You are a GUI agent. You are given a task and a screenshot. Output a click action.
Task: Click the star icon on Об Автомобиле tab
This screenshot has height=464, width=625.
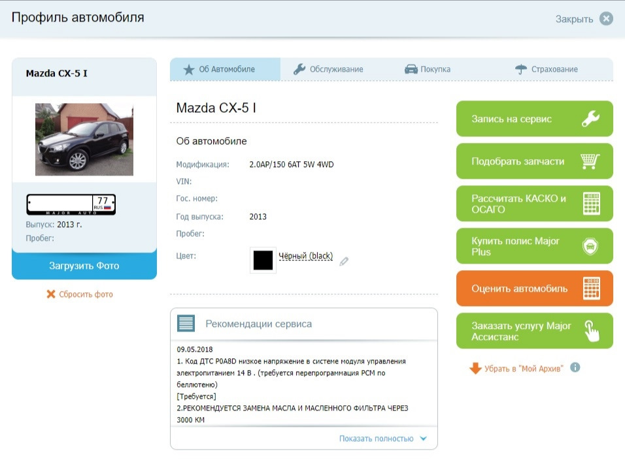[x=189, y=69]
